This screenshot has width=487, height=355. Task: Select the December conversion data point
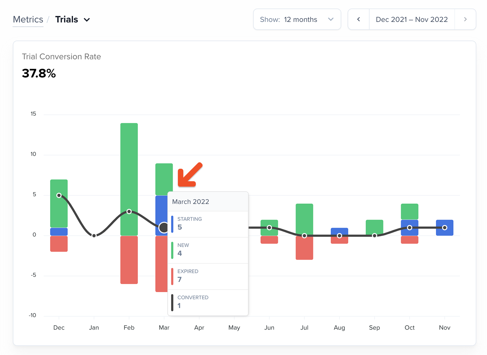pos(59,195)
